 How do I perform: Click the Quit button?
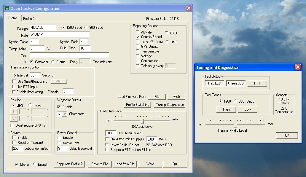point(175,164)
